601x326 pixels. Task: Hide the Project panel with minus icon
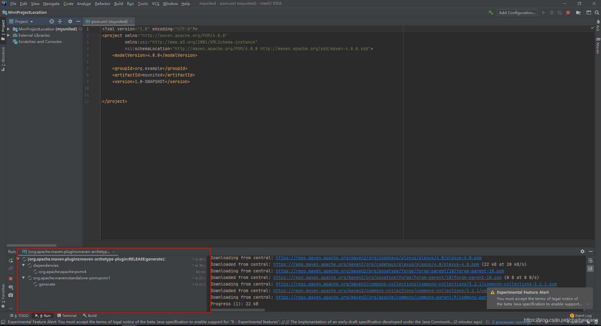[x=78, y=21]
